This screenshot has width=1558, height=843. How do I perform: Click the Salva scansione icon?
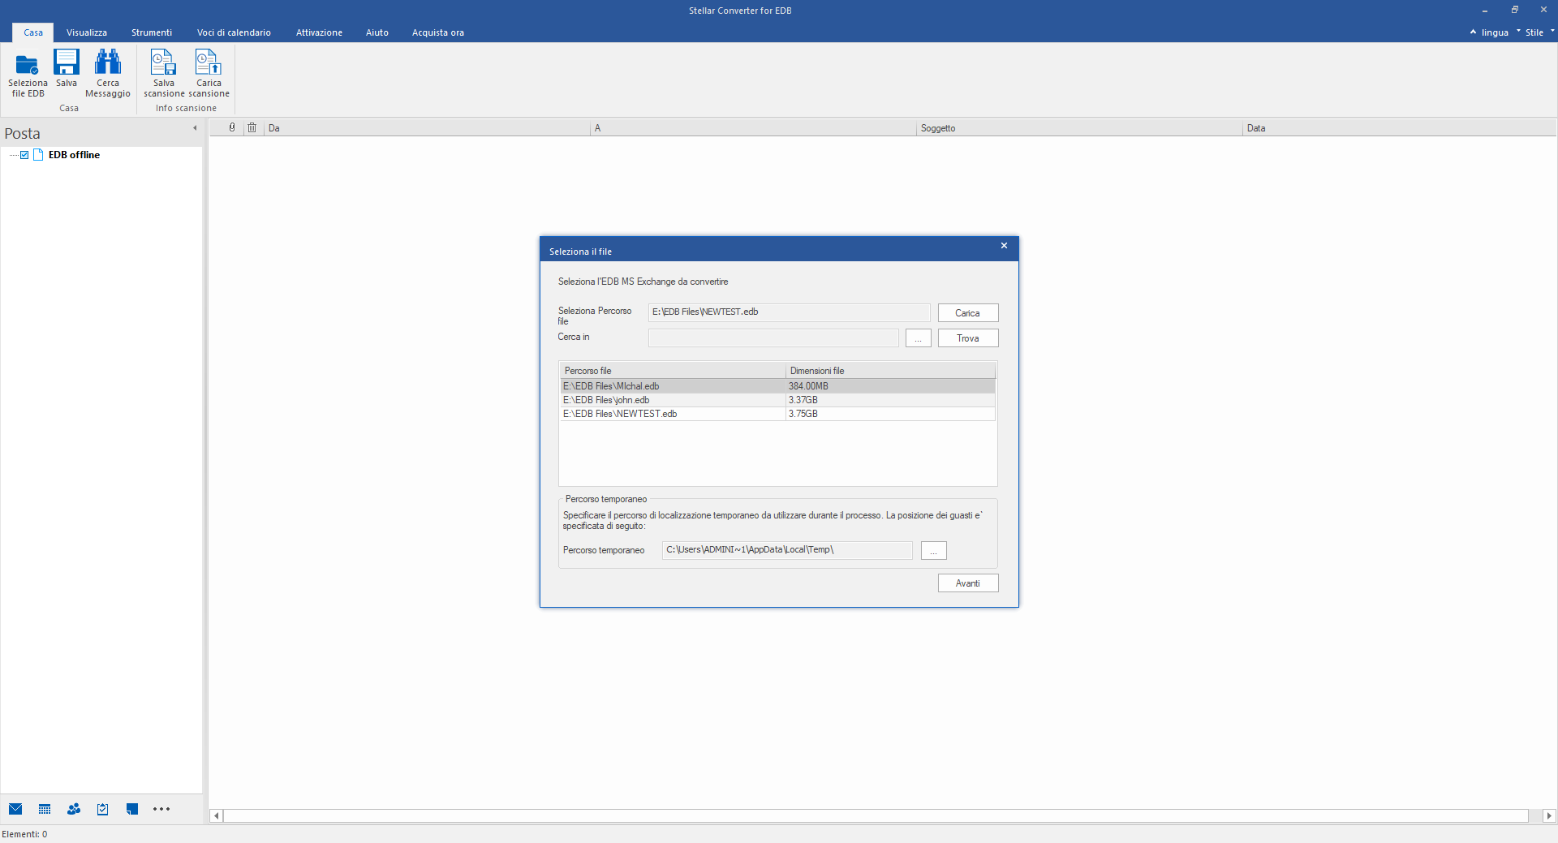pos(164,63)
